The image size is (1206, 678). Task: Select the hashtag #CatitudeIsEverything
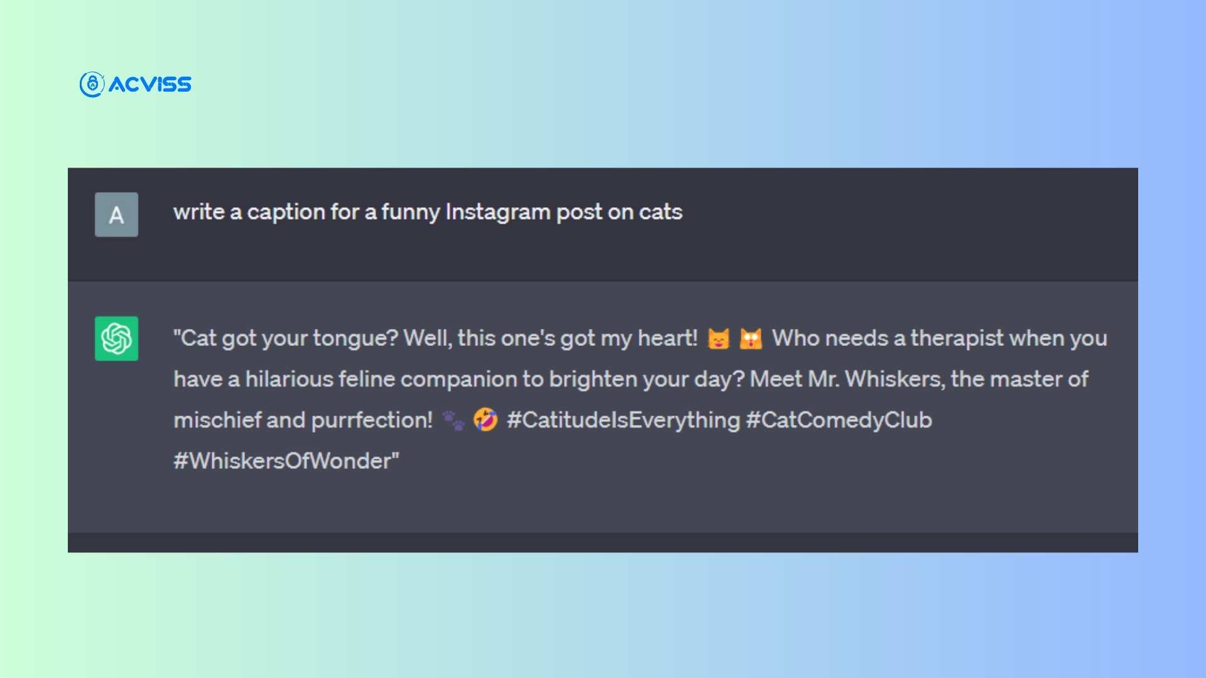[x=624, y=421]
